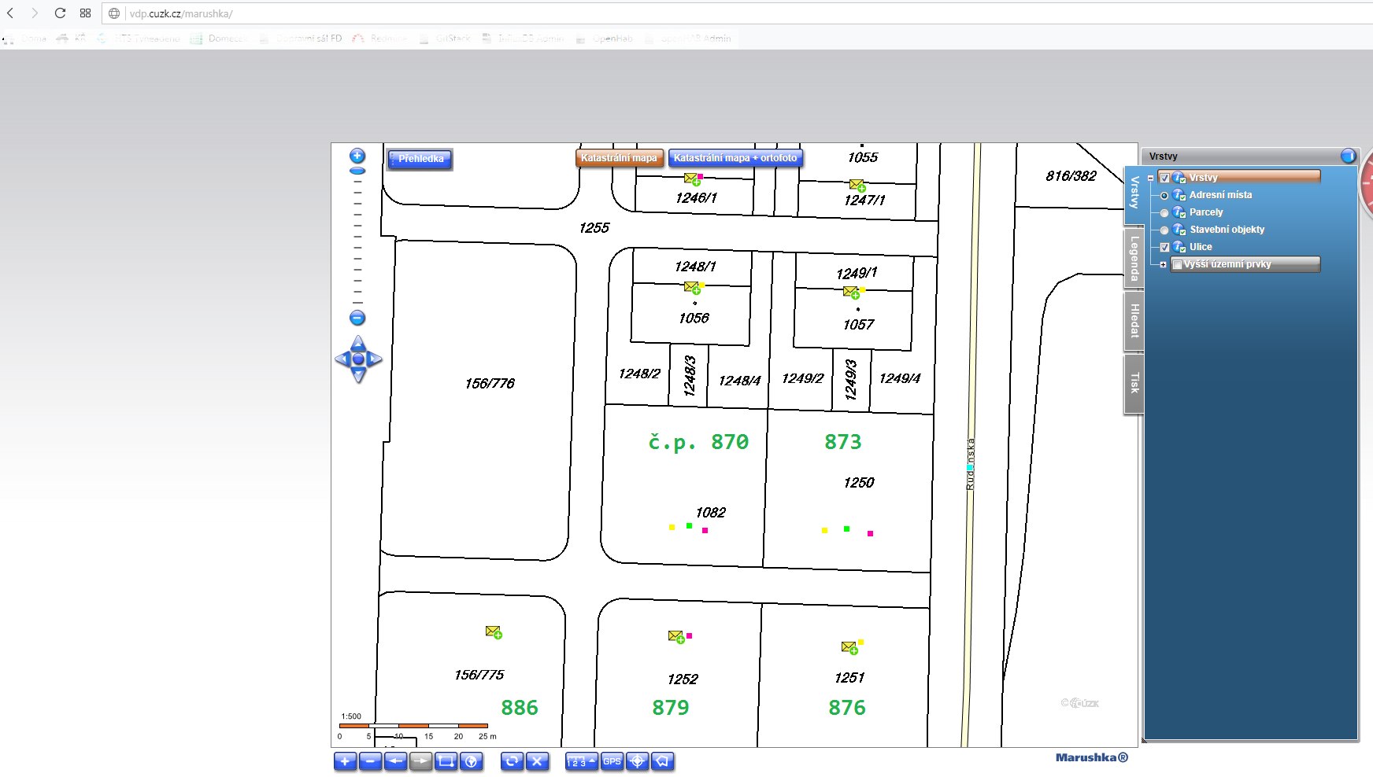The height and width of the screenshot is (777, 1373).
Task: Click the polygon selection tool icon
Action: (663, 761)
